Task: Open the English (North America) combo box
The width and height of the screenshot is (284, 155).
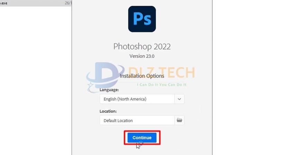Action: click(x=142, y=99)
